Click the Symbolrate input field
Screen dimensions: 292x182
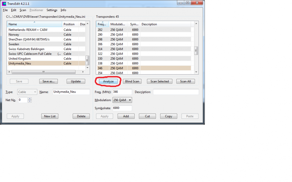point(122,108)
